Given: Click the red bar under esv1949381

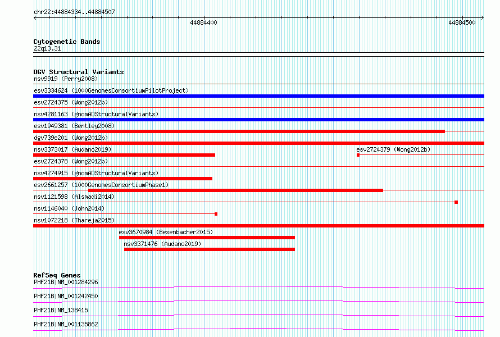Looking at the screenshot, I should click(x=239, y=131).
